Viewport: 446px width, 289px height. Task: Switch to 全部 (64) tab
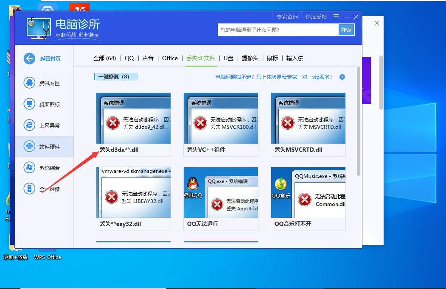point(104,58)
